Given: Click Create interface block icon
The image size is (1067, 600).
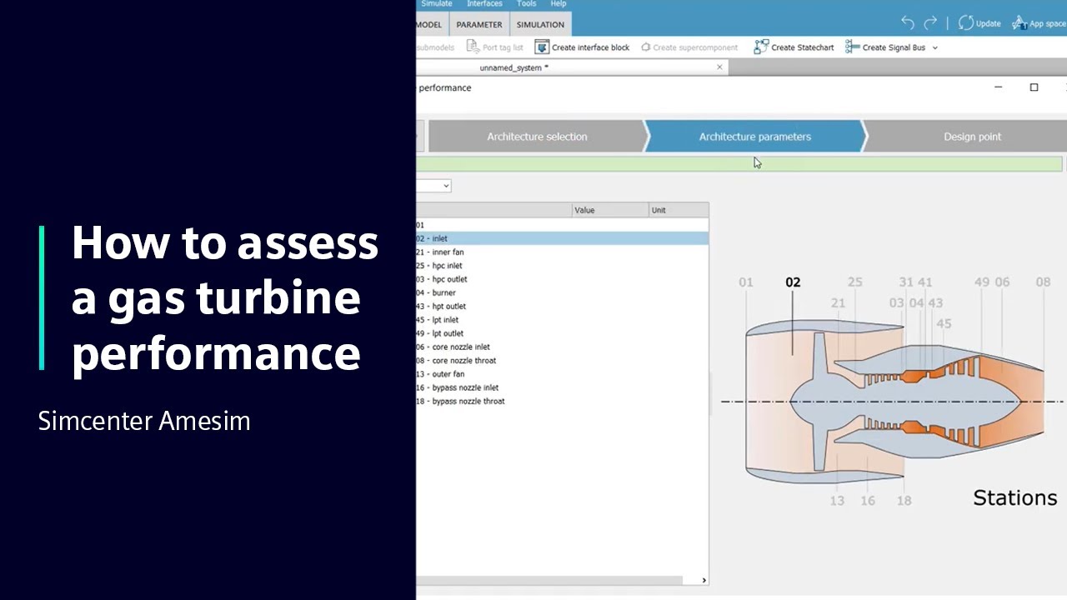Looking at the screenshot, I should tap(542, 47).
